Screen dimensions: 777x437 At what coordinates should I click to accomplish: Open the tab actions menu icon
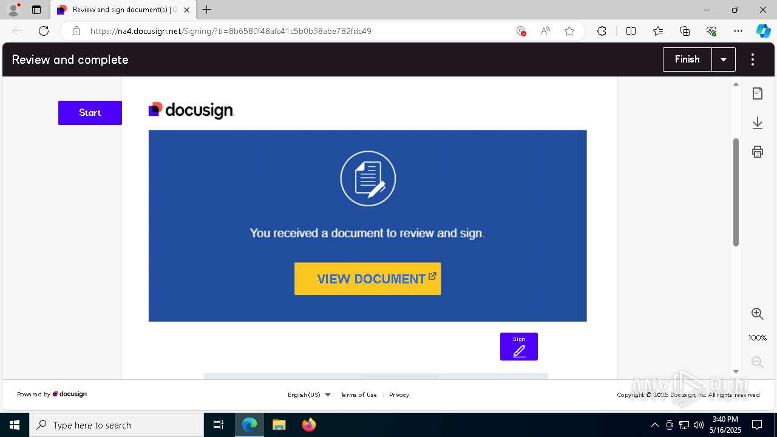[36, 10]
